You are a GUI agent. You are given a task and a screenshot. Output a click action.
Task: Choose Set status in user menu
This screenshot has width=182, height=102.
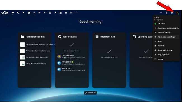(x=166, y=24)
